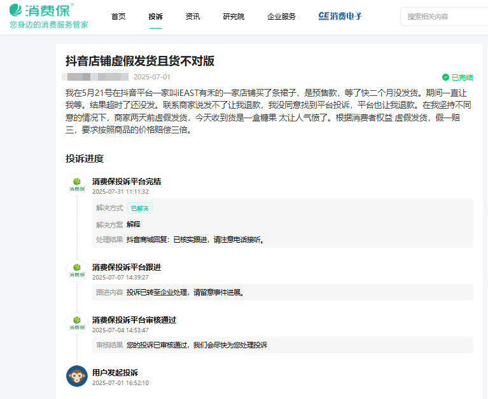Image resolution: width=488 pixels, height=399 pixels.
Task: Click the 消费保 avatar beside 审核通过
Action: point(77,323)
